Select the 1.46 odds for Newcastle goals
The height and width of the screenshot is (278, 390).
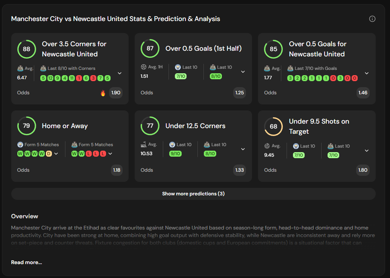point(363,93)
